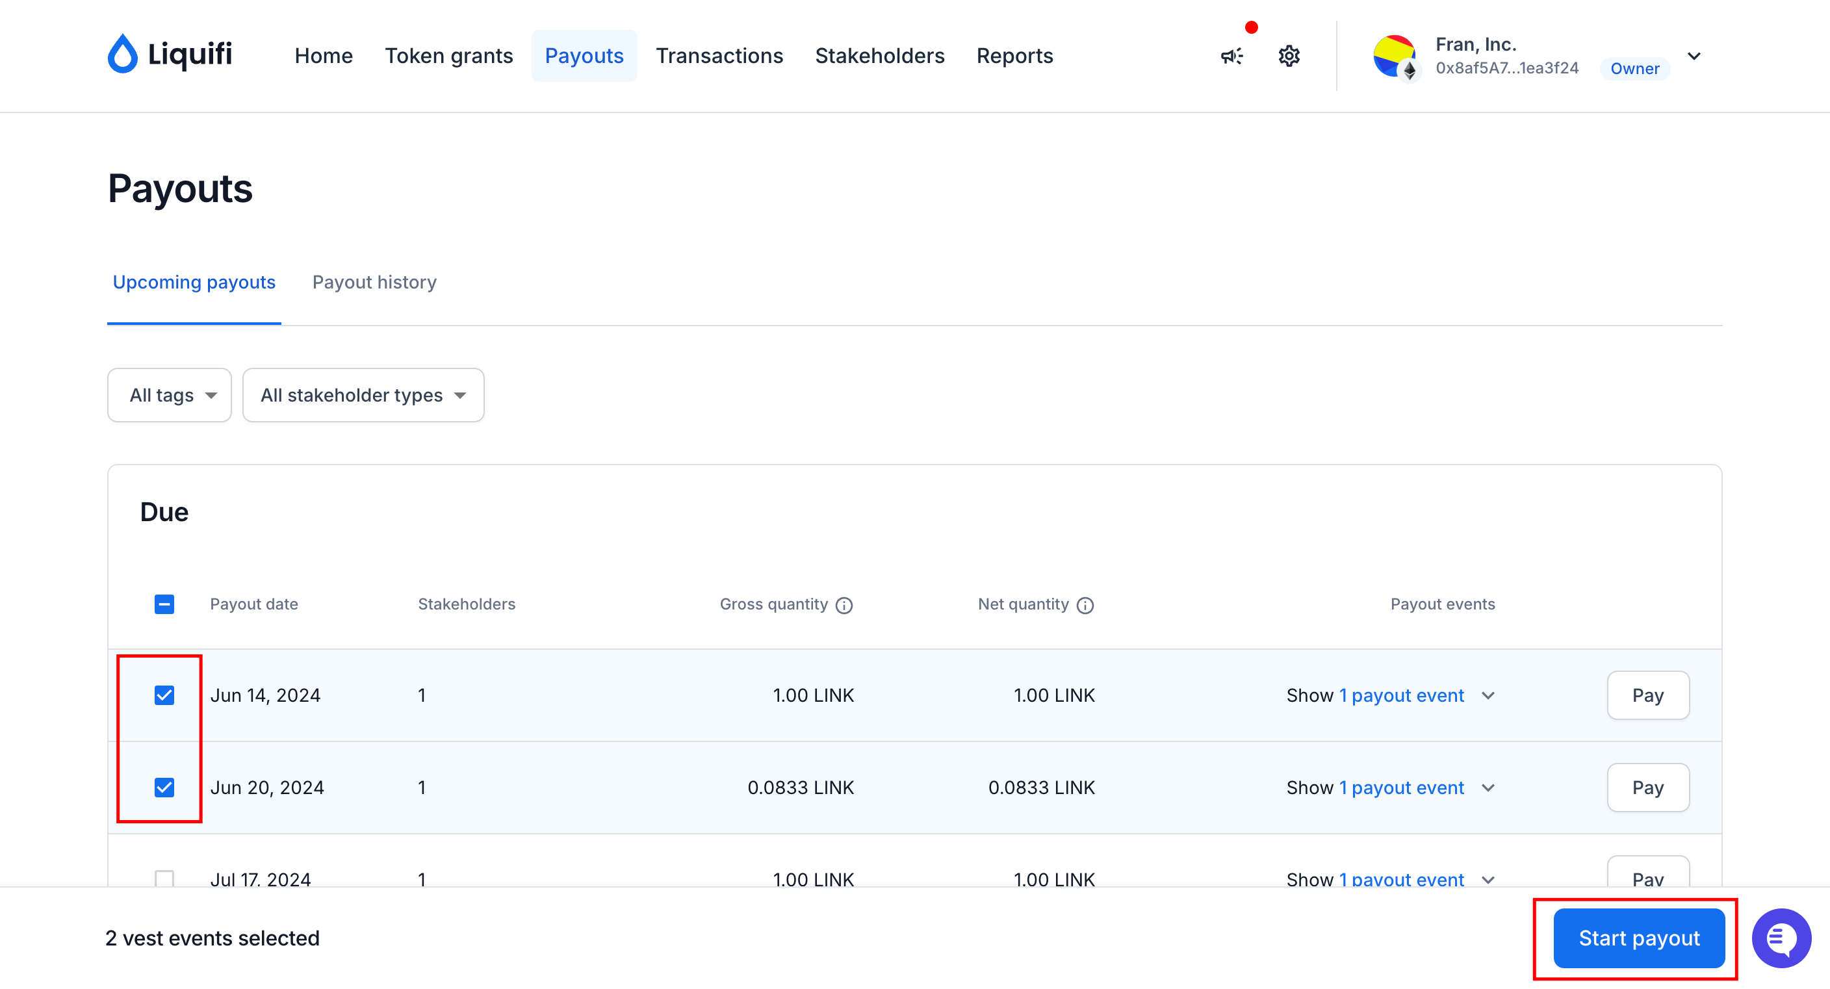
Task: Show info for Net quantity
Action: (x=1085, y=604)
